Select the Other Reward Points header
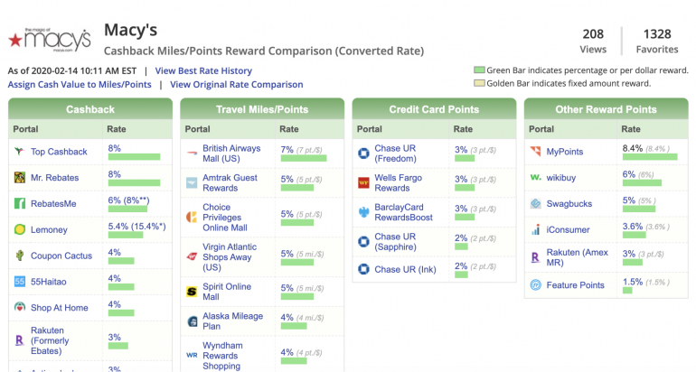Screen dimensions: 696x372 [x=607, y=109]
